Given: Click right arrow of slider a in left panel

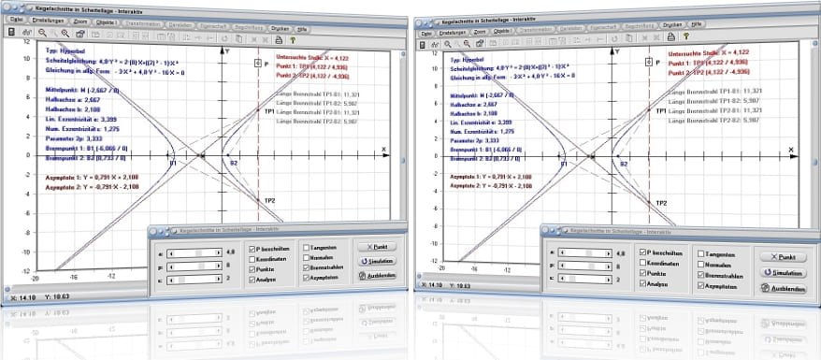Looking at the screenshot, I should click(218, 252).
